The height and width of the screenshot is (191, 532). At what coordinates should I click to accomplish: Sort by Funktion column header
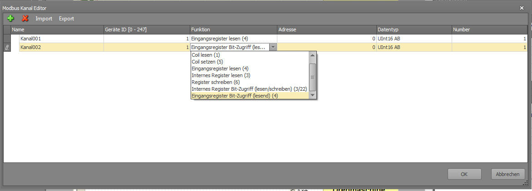(x=233, y=29)
